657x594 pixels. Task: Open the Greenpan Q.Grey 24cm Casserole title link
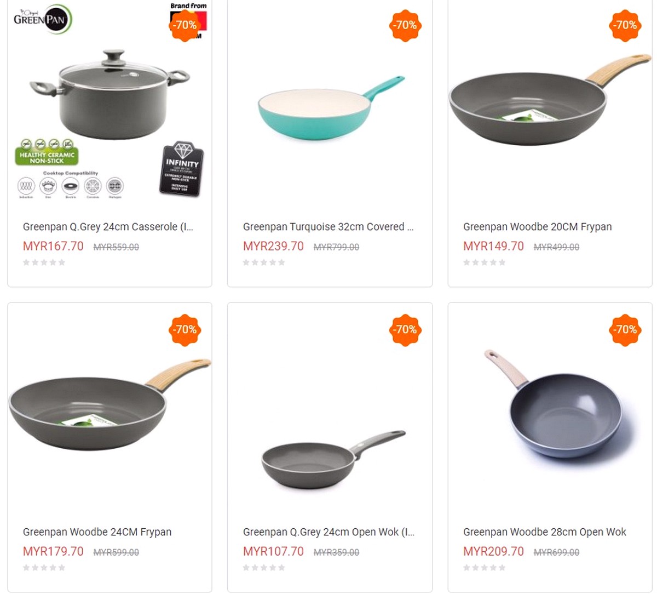click(x=108, y=227)
